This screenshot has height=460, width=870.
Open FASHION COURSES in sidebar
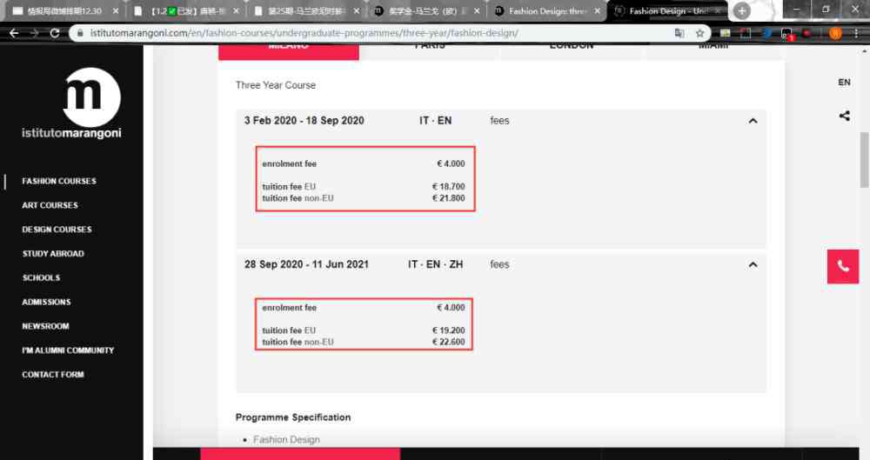click(59, 181)
